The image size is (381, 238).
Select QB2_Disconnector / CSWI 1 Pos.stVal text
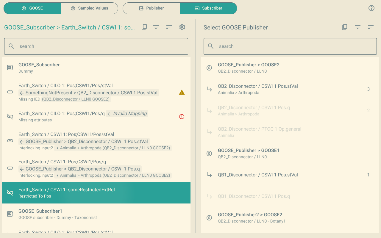pyautogui.click(x=258, y=86)
